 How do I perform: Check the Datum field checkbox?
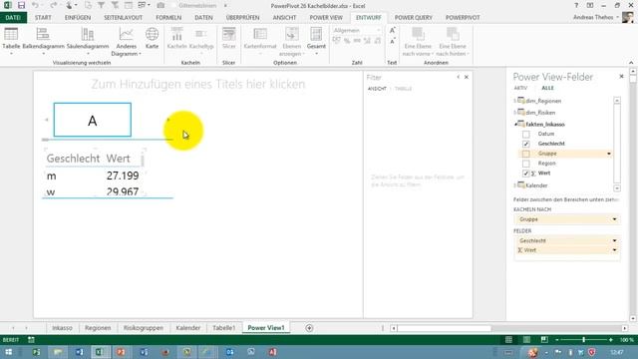point(526,134)
